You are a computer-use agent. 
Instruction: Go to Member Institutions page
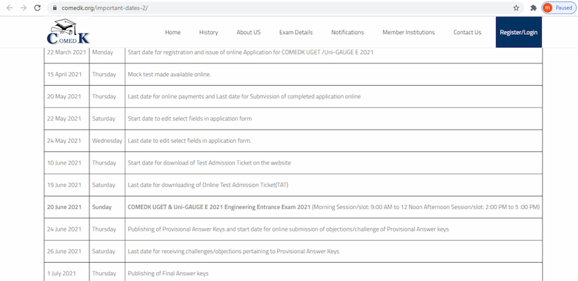(408, 32)
